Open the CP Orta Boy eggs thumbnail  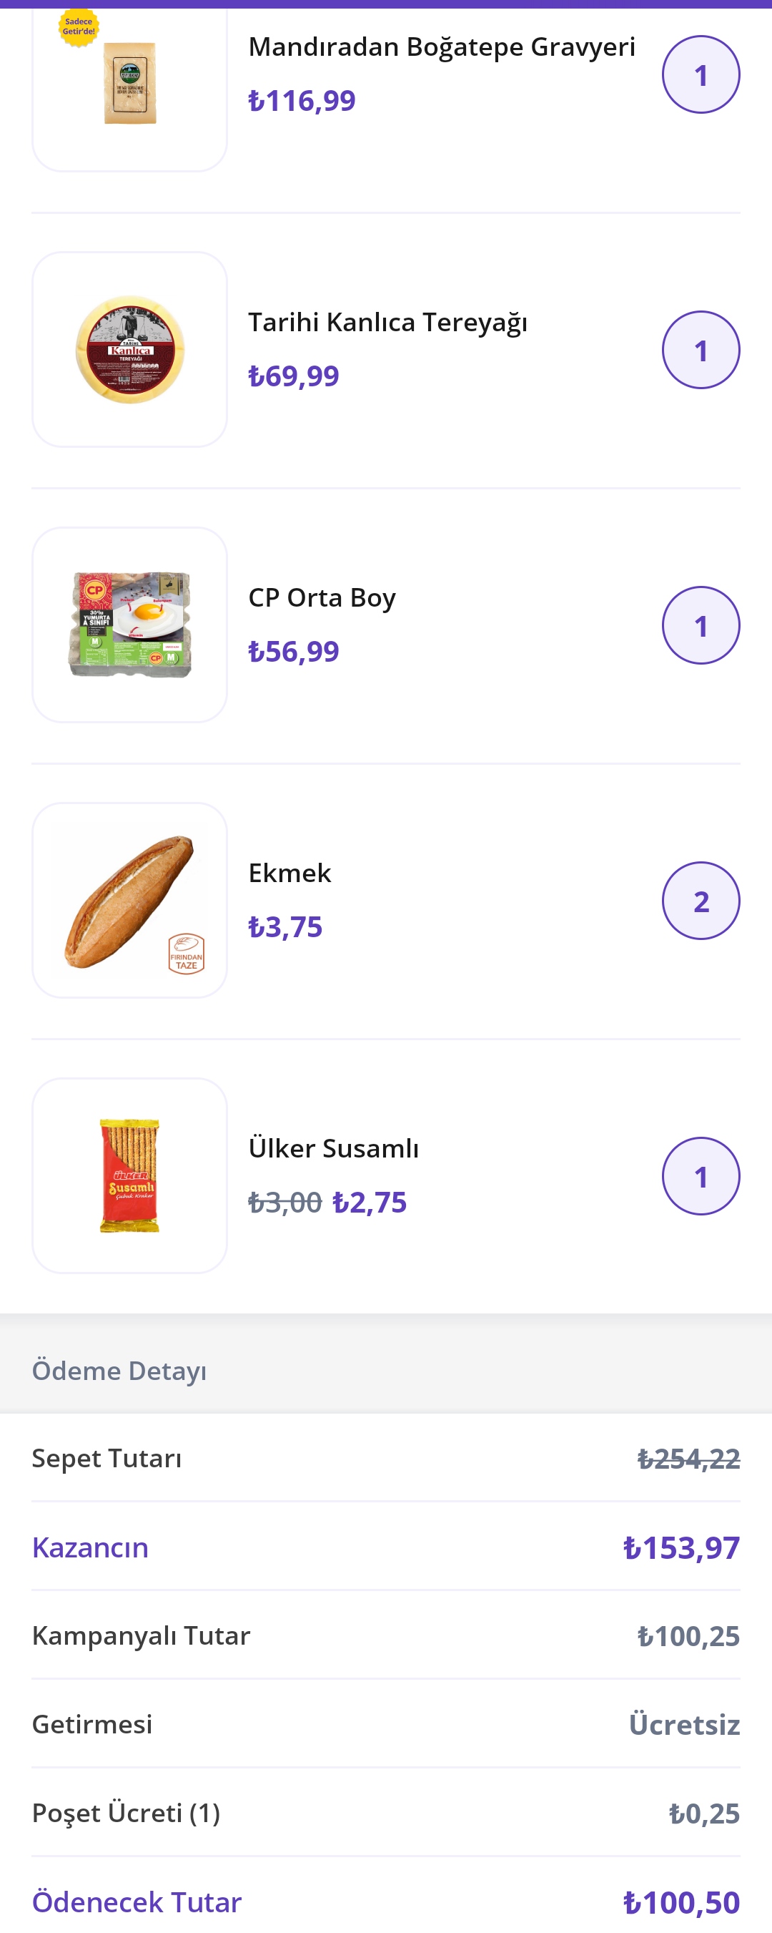point(129,625)
